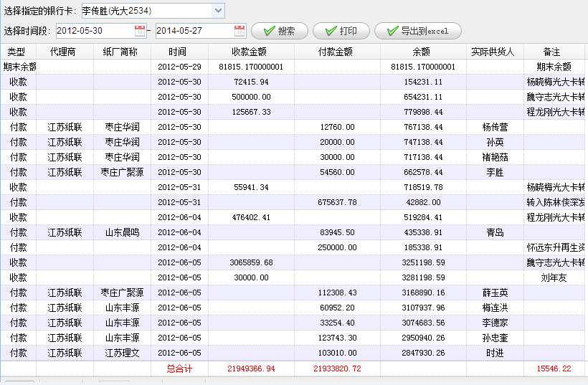The height and width of the screenshot is (385, 588).
Task: Open the end date calendar picker icon
Action: pyautogui.click(x=240, y=31)
